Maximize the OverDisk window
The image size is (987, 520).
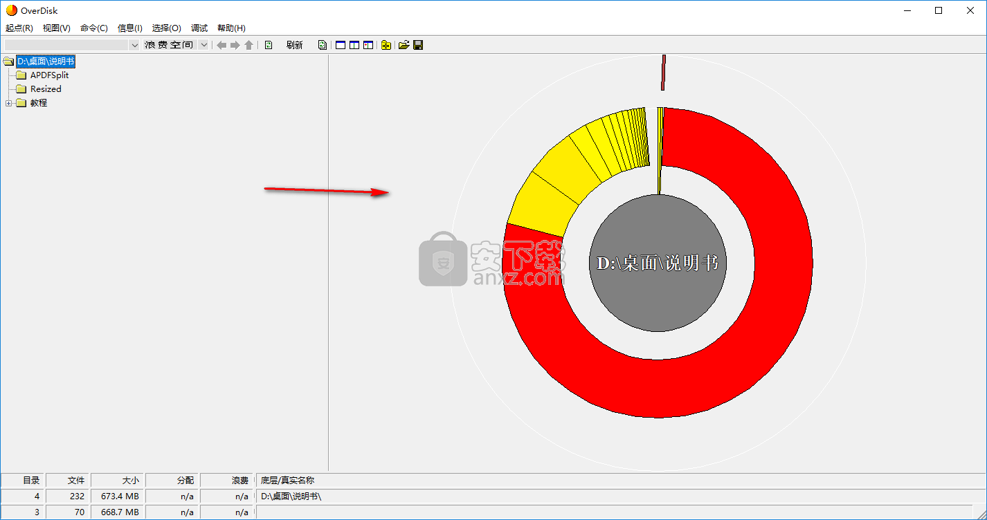tap(939, 10)
